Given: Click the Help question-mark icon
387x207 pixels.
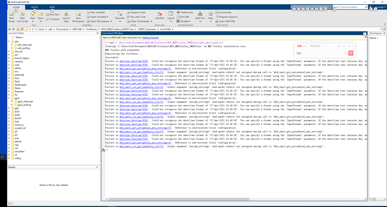Looking at the screenshot, I should click(210, 14).
